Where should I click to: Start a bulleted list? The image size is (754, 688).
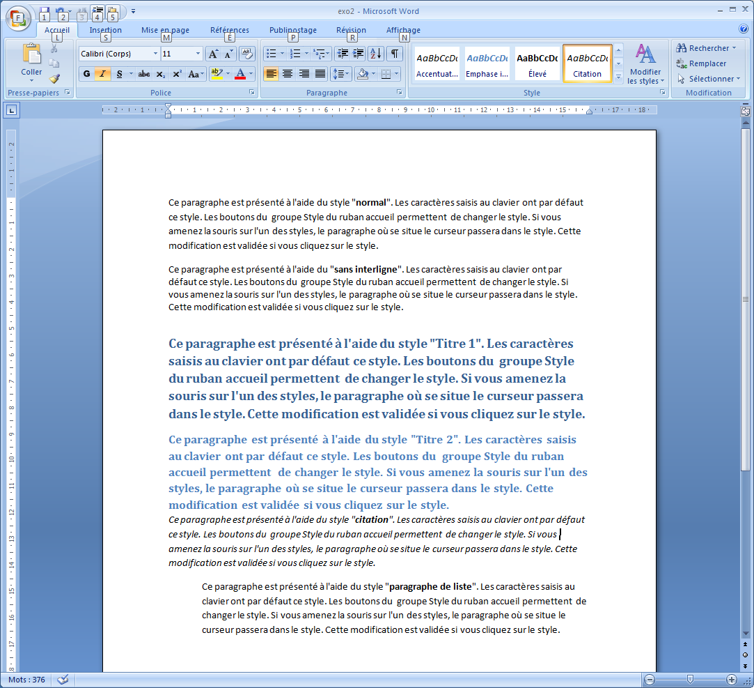click(272, 54)
